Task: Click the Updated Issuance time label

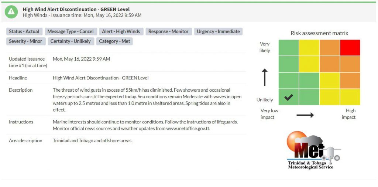Action: click(28, 62)
